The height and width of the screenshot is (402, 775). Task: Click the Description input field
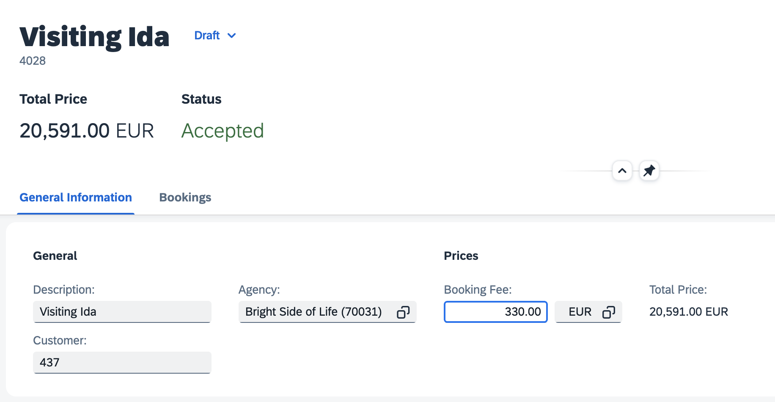[x=122, y=312]
